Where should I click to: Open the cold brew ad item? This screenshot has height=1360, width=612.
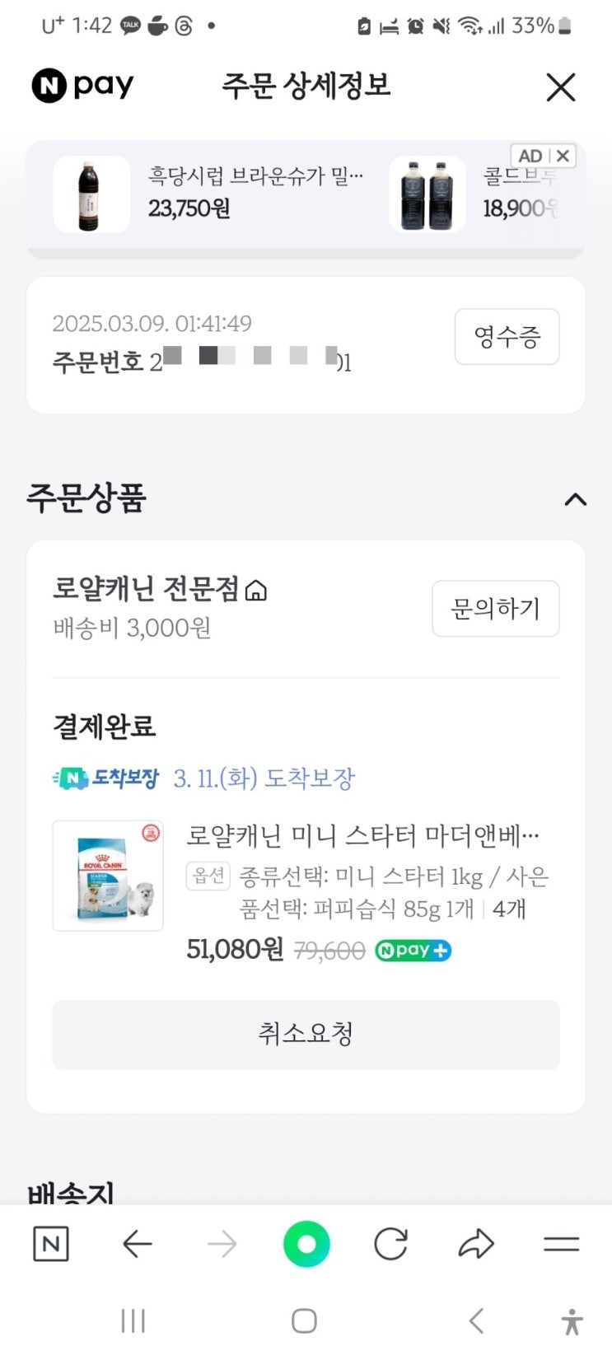[427, 194]
